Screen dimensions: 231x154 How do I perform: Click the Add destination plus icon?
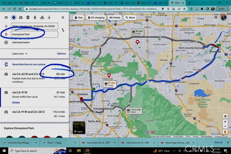[x=6, y=42]
